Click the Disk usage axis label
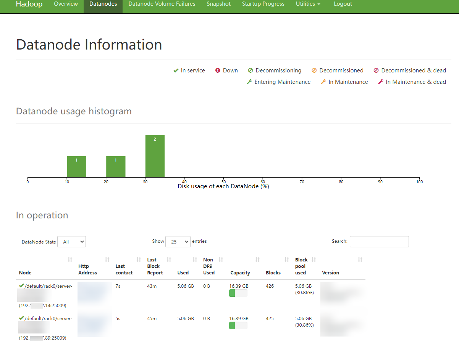This screenshot has width=459, height=343. point(223,186)
